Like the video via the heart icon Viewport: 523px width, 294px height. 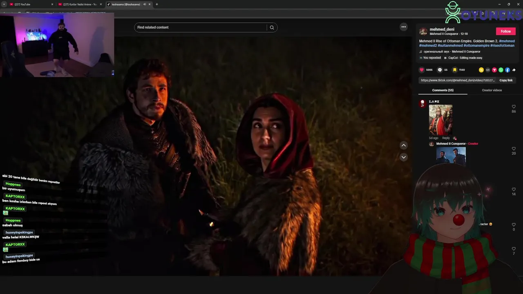422,70
